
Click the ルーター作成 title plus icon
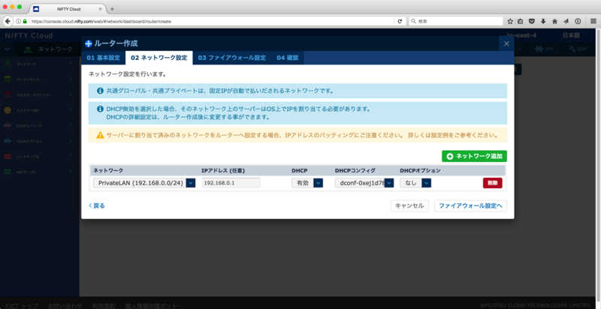tap(89, 43)
